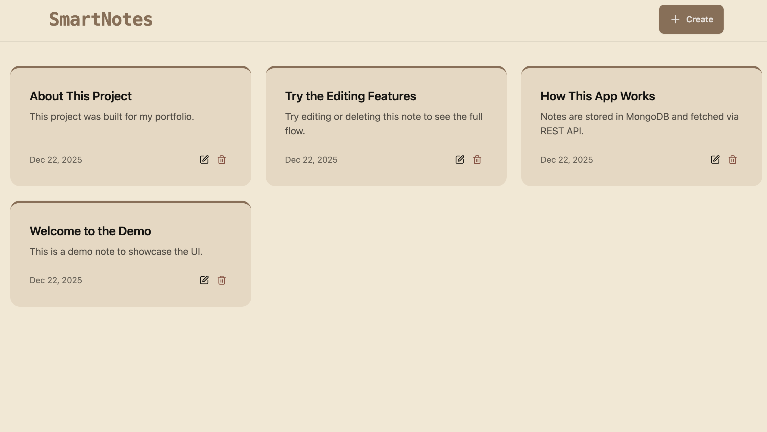Delete the How This App Works note

point(733,160)
